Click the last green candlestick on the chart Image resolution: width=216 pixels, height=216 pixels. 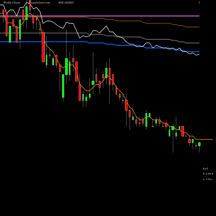coord(199,144)
